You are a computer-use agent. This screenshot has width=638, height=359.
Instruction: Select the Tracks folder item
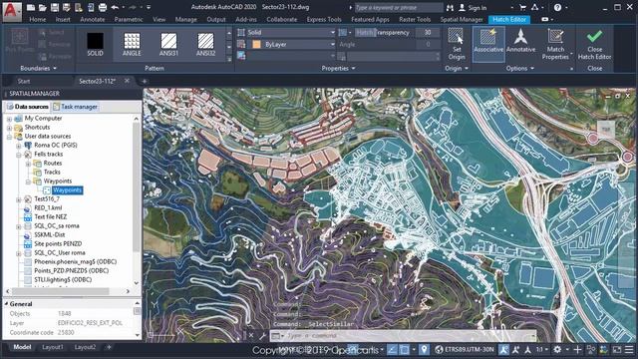pos(52,172)
